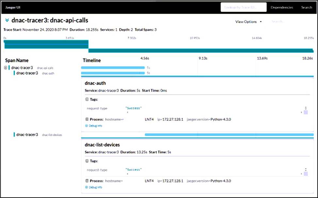Open Debug Info under dnac-list-devices

[x=94, y=187]
